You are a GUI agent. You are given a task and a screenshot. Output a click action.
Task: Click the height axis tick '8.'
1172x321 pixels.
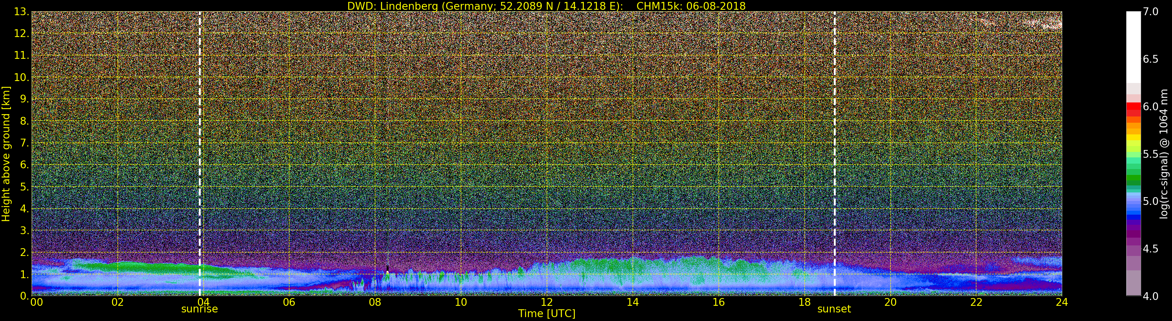pos(25,121)
